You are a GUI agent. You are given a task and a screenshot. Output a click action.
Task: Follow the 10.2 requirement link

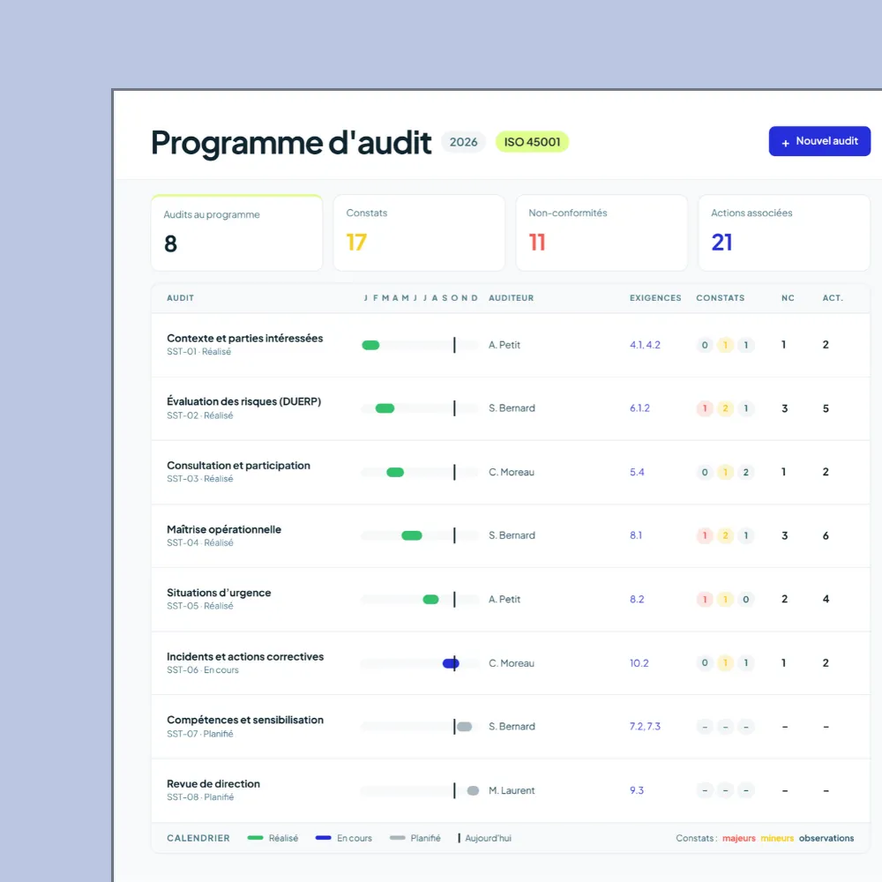[x=639, y=663]
